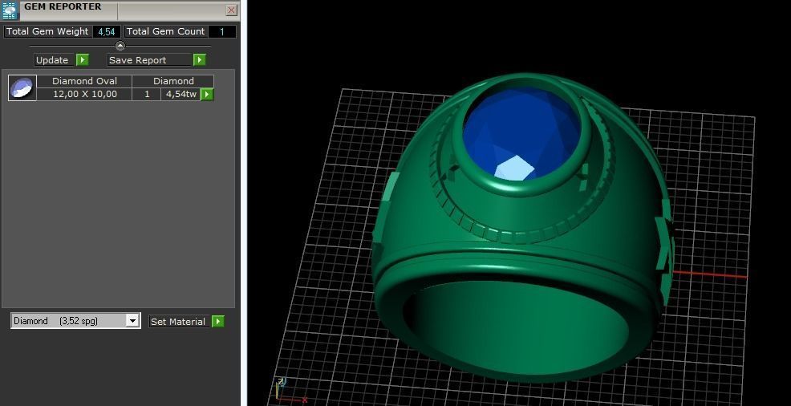Select the oval diamond gem thumbnail
Screen dimensions: 791x406
tap(22, 87)
